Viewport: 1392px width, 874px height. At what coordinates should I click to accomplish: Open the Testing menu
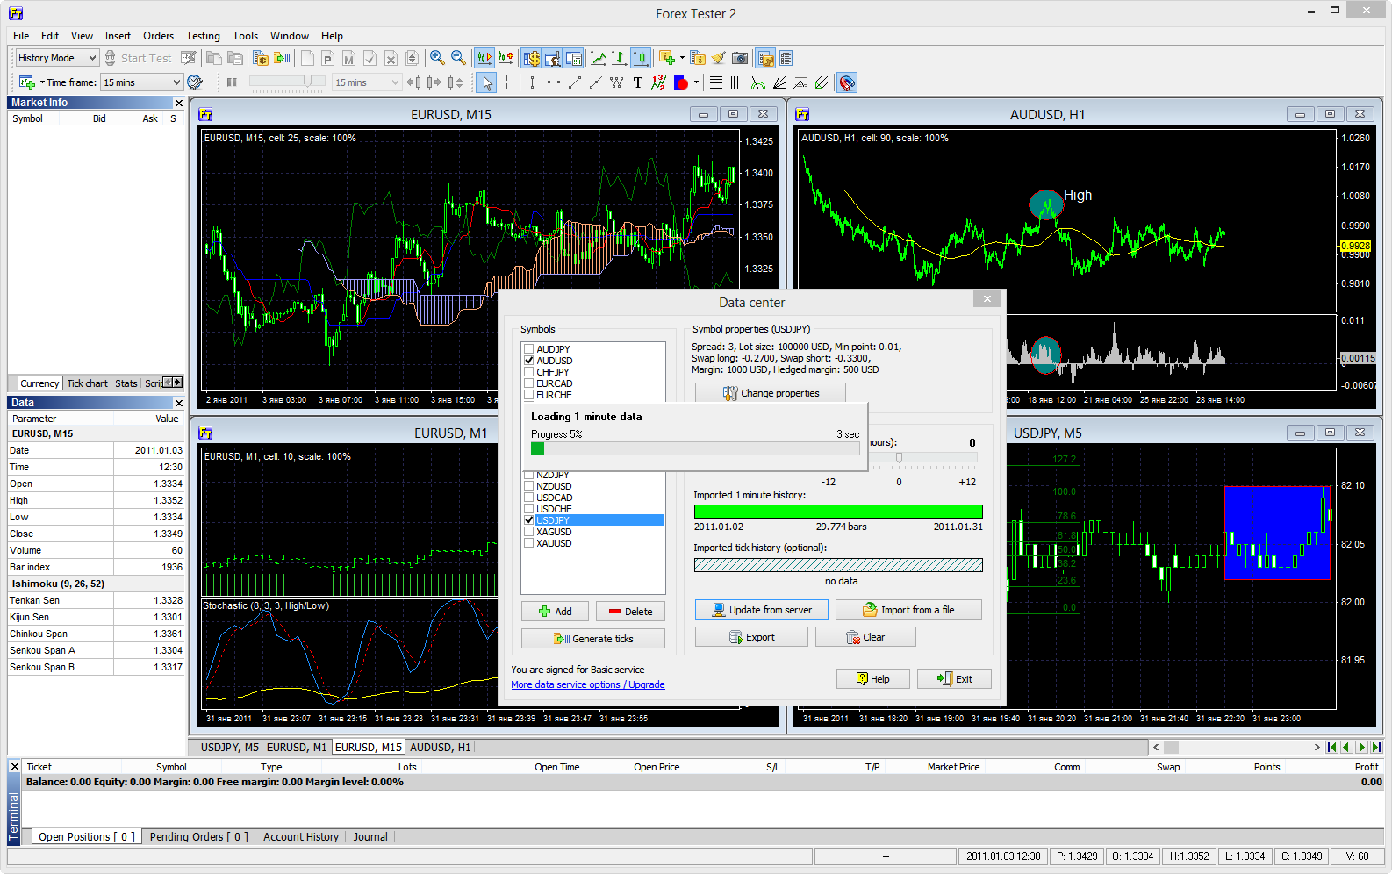(x=203, y=36)
